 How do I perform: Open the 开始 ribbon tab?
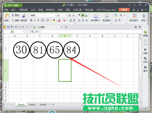(x=6, y=10)
